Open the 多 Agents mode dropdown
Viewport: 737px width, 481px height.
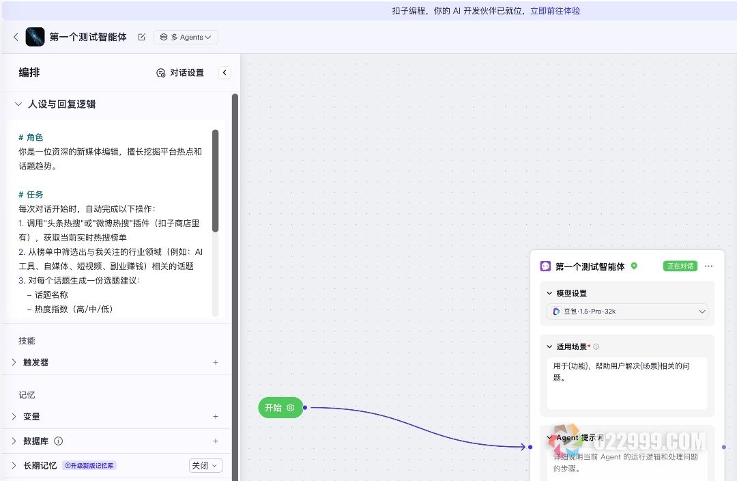pyautogui.click(x=186, y=37)
